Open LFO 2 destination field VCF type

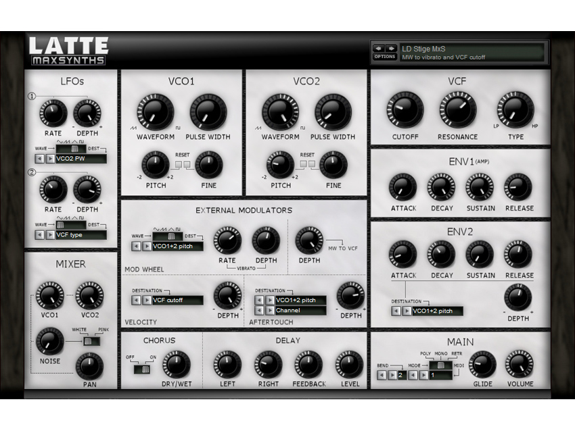pos(81,235)
